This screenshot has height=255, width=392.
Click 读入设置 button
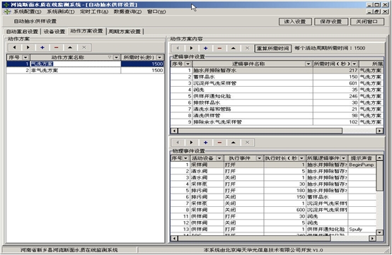(295, 22)
